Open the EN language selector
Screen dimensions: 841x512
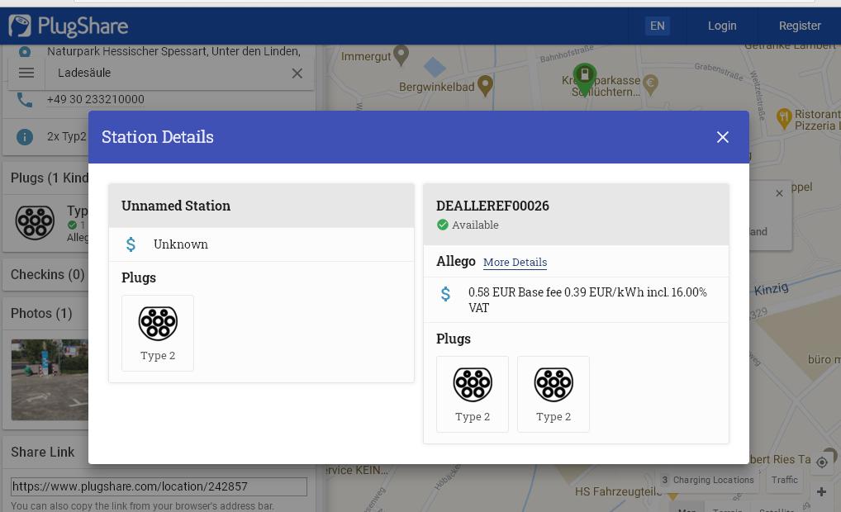657,26
